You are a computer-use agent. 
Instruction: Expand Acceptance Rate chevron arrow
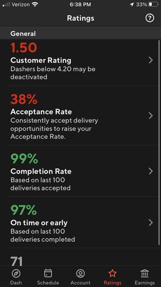(150, 116)
